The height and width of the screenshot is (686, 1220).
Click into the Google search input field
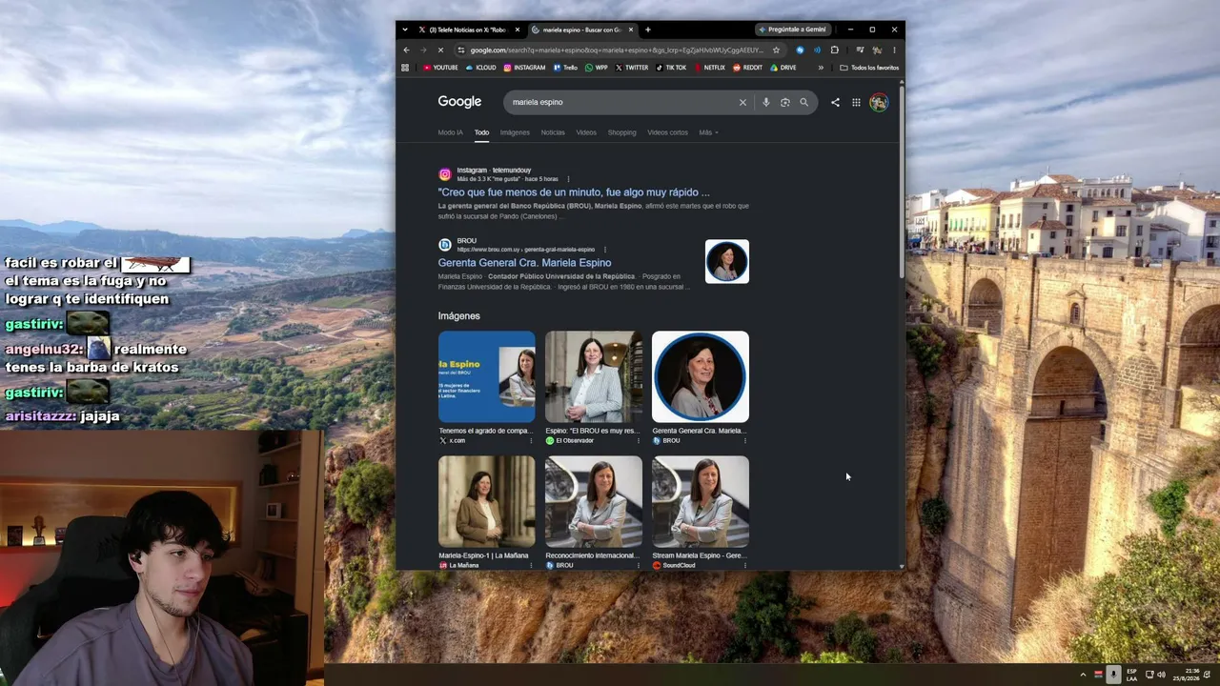621,102
